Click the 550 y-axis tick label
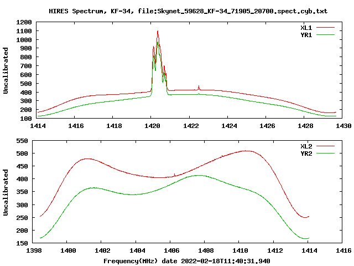 point(22,141)
